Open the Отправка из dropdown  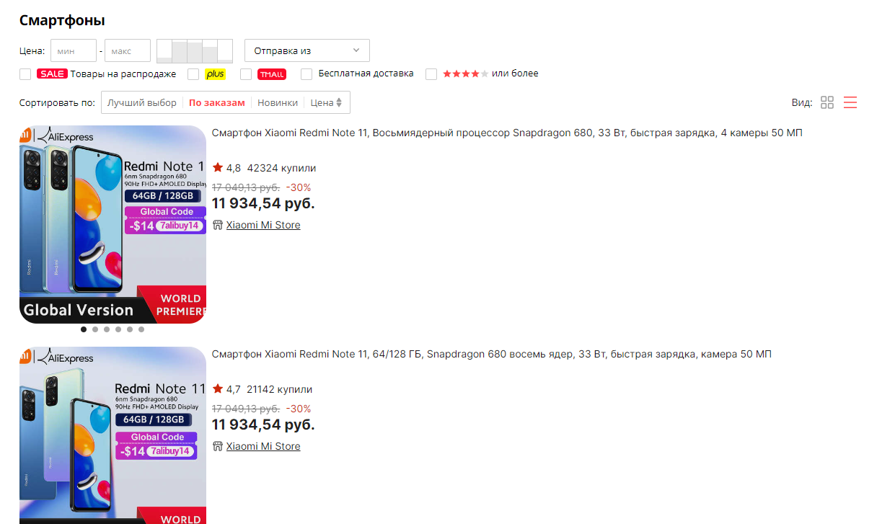pyautogui.click(x=307, y=50)
